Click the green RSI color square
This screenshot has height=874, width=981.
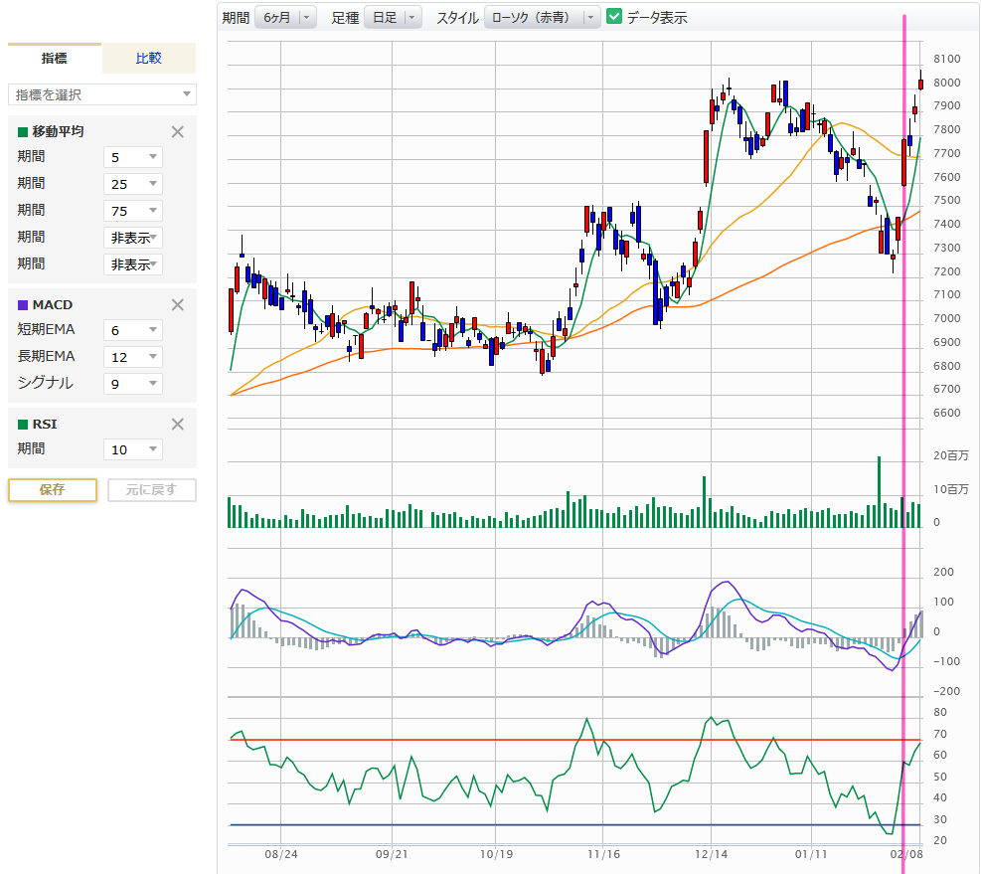click(23, 425)
